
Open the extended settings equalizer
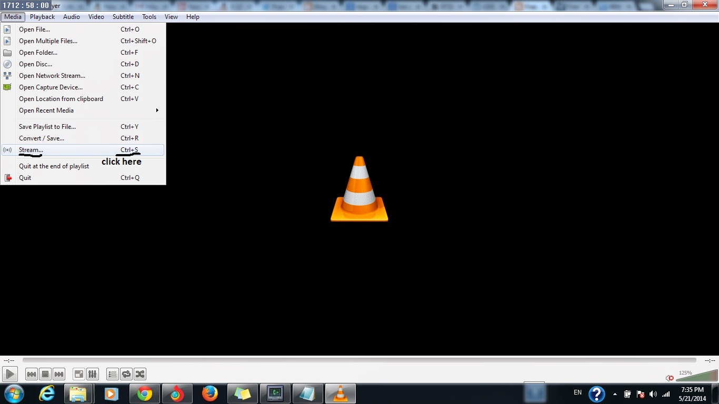[x=92, y=373]
